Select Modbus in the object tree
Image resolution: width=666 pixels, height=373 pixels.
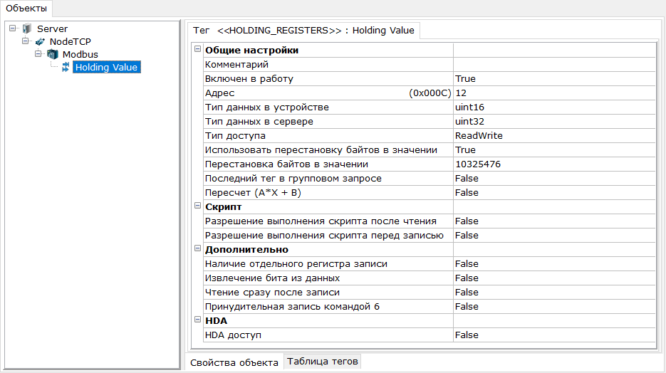click(x=80, y=54)
